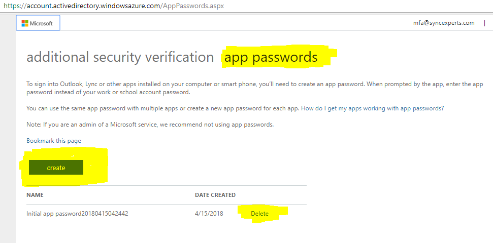This screenshot has width=493, height=243.
Task: Click the highlighted app passwords heading
Action: (x=271, y=57)
